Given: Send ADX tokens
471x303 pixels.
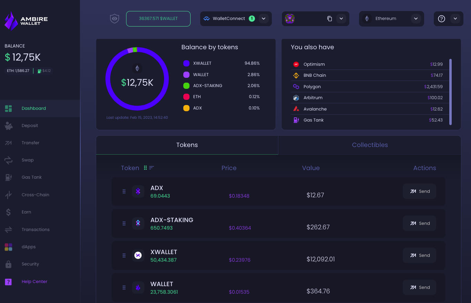Looking at the screenshot, I should [419, 191].
